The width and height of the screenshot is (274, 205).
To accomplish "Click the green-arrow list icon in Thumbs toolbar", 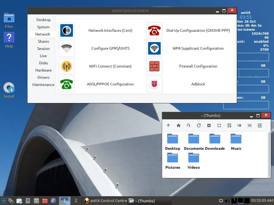I will tap(260, 125).
